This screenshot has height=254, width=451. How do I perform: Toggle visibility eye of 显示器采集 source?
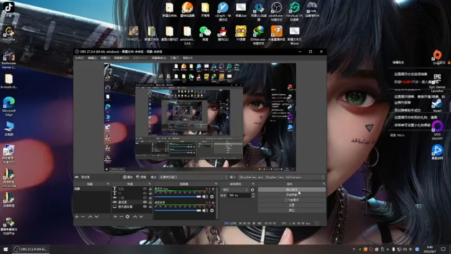(145, 207)
